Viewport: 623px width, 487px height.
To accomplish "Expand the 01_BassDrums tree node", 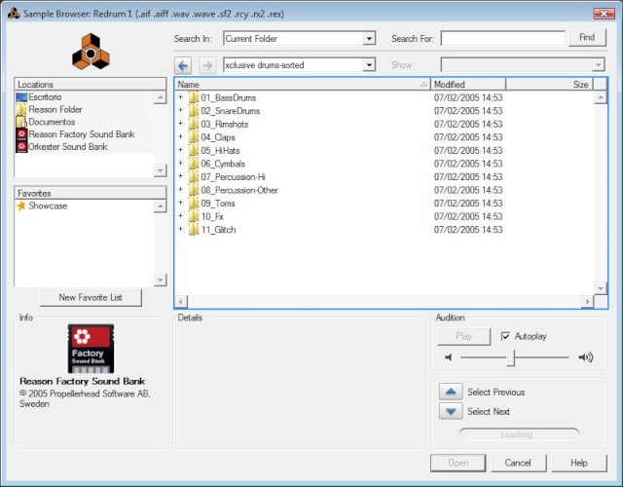I will tap(180, 97).
